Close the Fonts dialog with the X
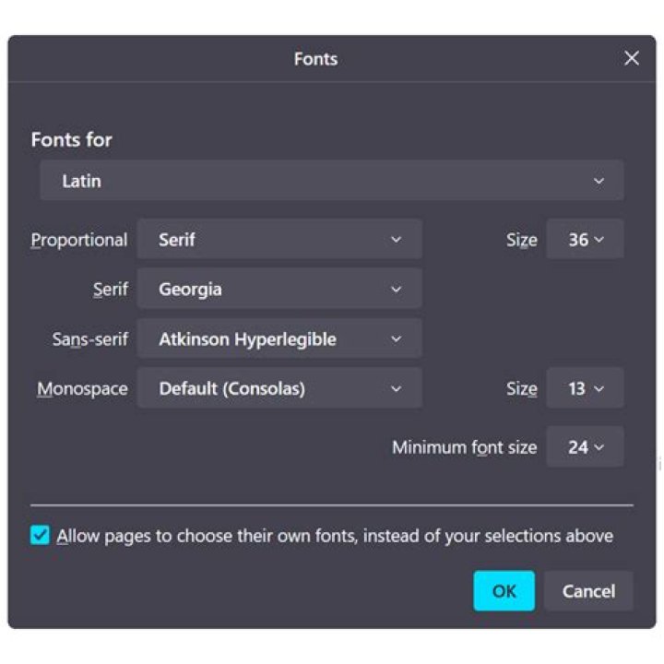Viewport: 664px width, 664px height. click(x=632, y=59)
